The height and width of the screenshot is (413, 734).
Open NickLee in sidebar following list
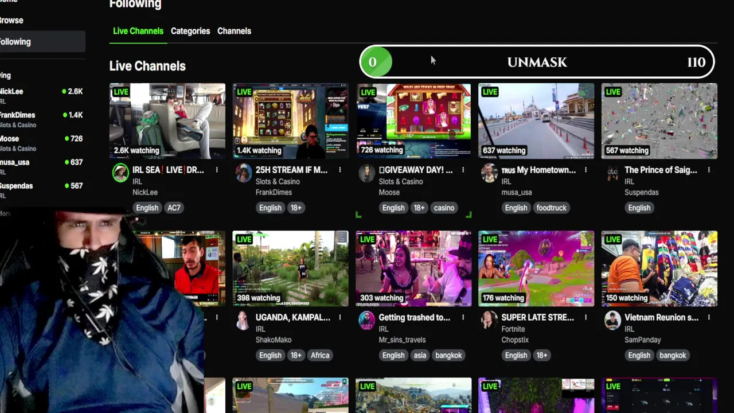41,95
